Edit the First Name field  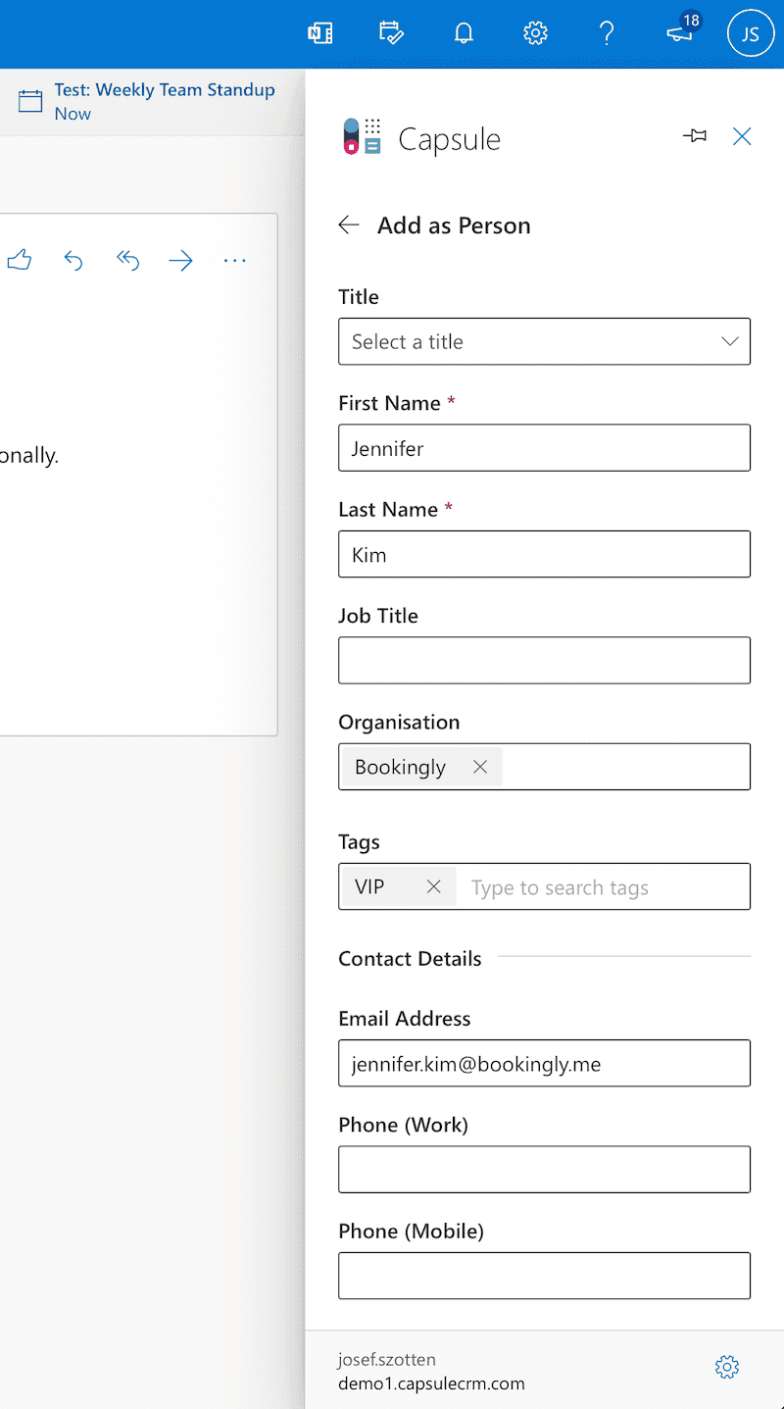coord(544,448)
